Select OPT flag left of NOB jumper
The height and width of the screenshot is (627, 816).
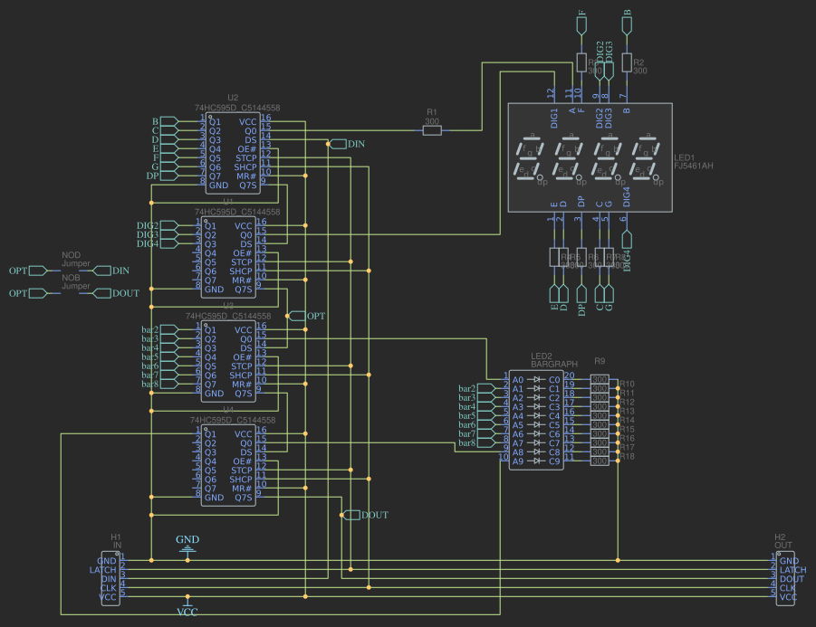tap(28, 293)
